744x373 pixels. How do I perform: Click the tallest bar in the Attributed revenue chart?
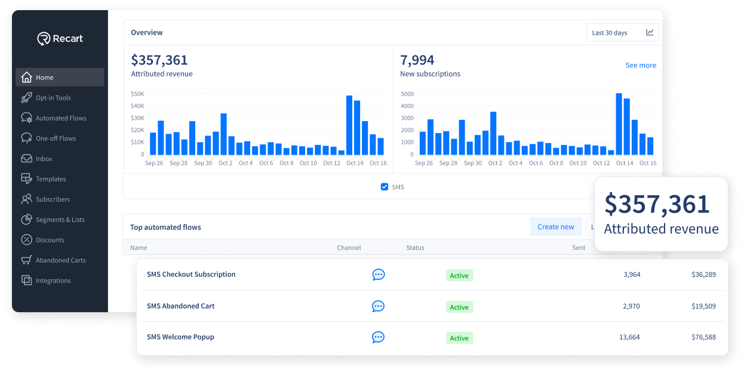pyautogui.click(x=349, y=125)
